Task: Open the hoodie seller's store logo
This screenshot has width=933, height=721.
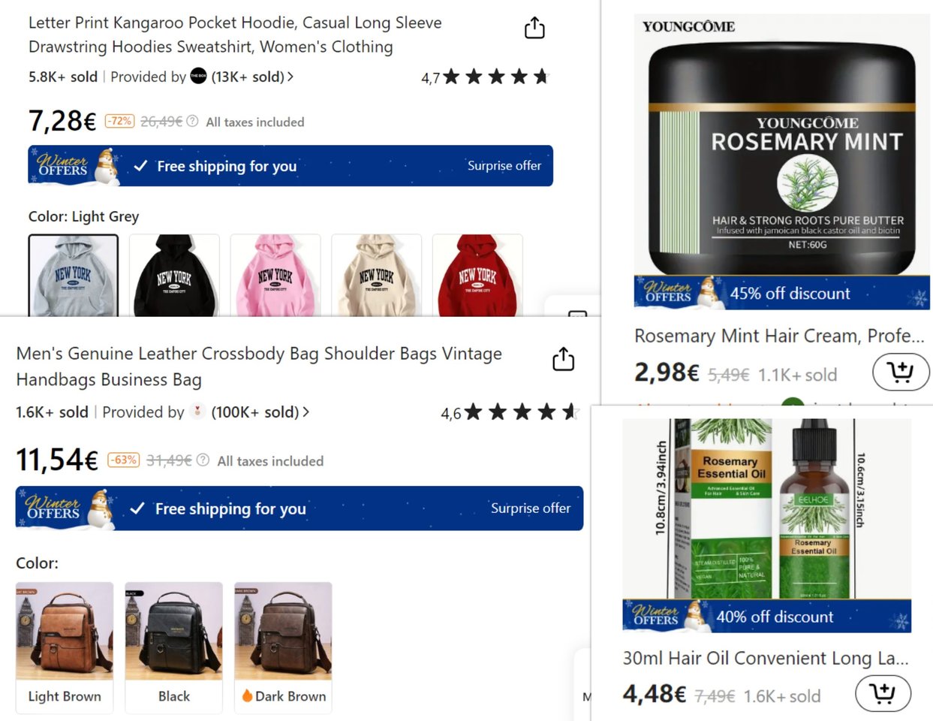Action: pos(198,76)
